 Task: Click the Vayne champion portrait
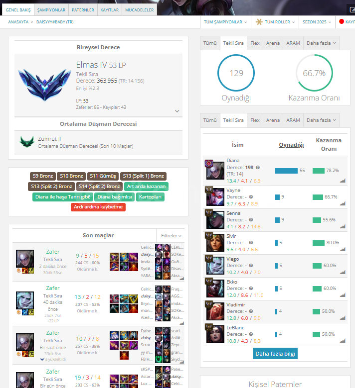(x=215, y=197)
